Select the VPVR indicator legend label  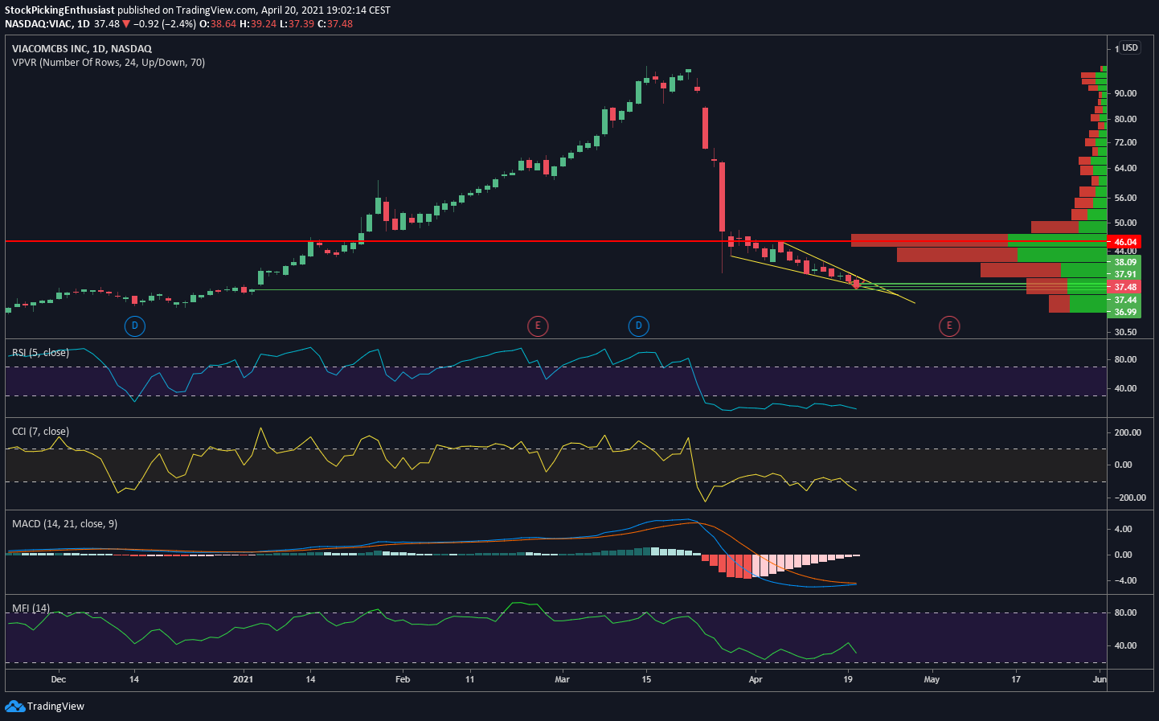pyautogui.click(x=109, y=63)
